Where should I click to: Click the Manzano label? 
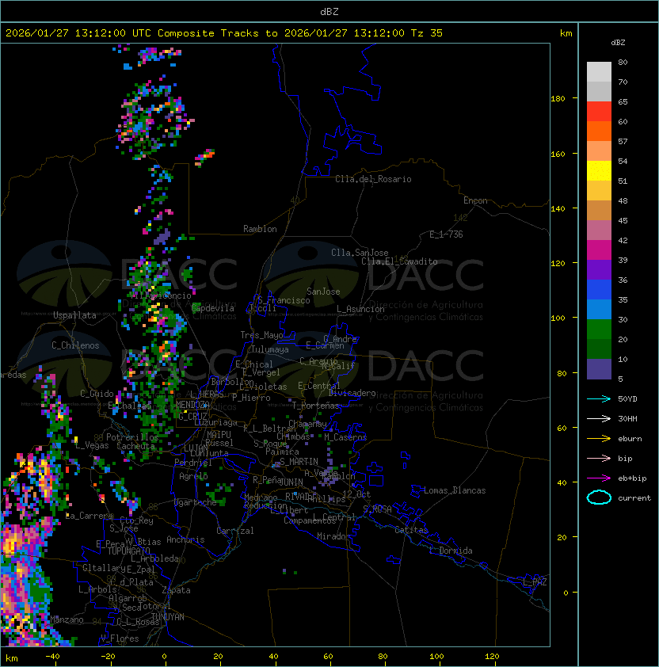point(67,619)
